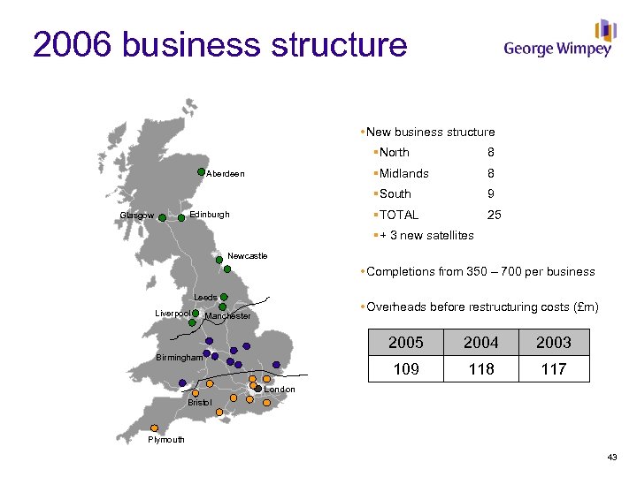Select the Edinburgh green marker

pos(181,218)
